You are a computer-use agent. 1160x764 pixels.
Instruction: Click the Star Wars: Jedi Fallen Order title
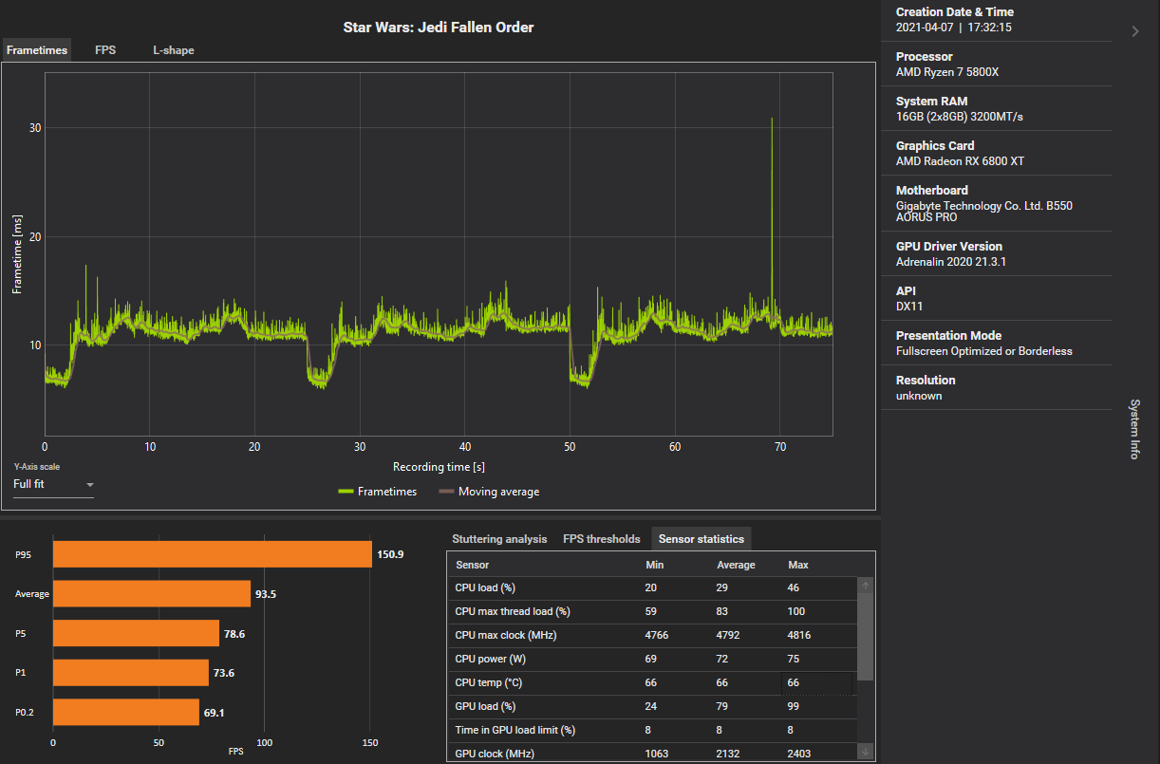tap(439, 28)
